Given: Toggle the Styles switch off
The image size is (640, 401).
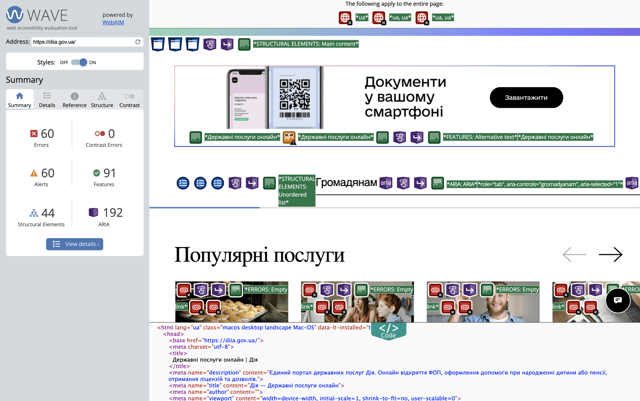Looking at the screenshot, I should tap(79, 62).
